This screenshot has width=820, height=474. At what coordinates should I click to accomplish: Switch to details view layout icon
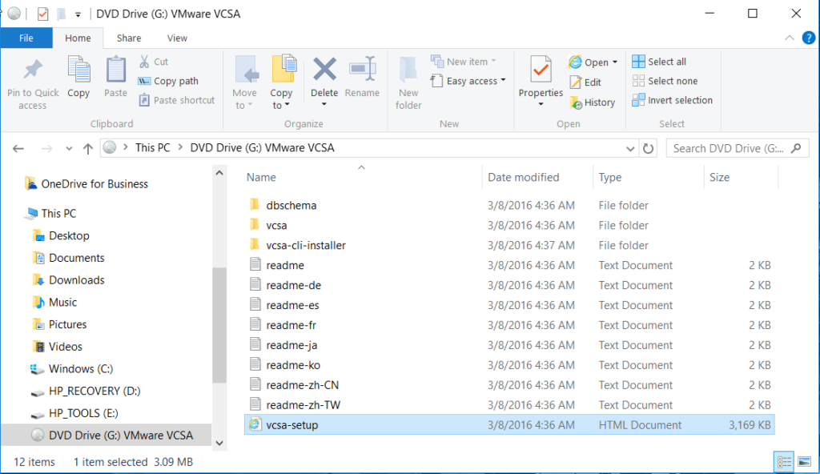tap(784, 462)
